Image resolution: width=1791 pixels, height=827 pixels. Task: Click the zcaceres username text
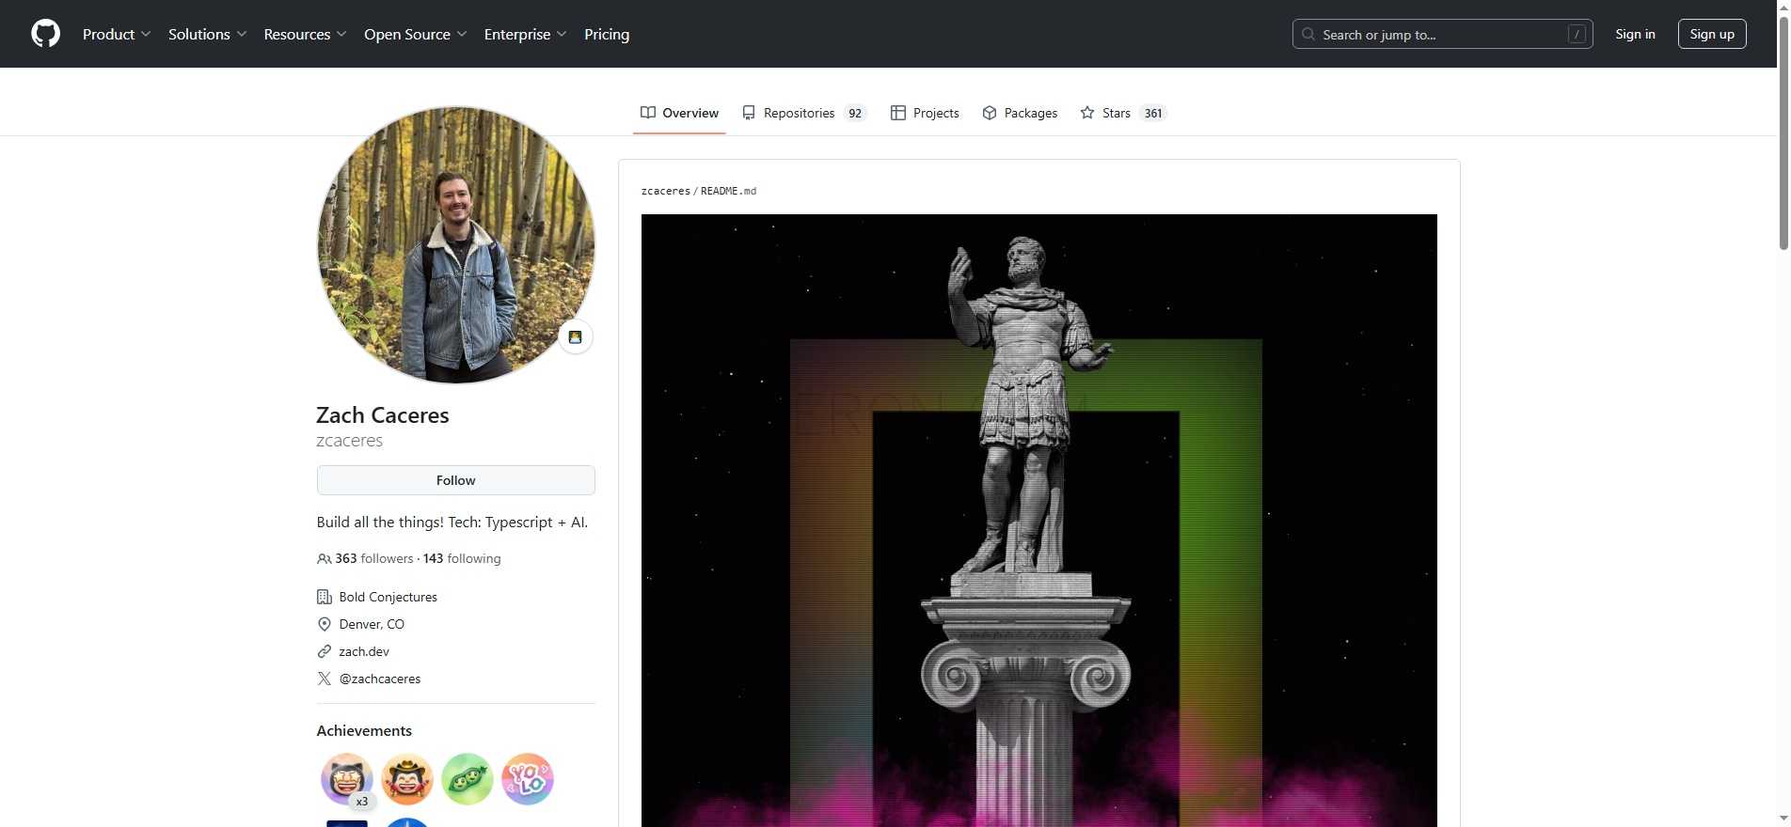tap(350, 441)
